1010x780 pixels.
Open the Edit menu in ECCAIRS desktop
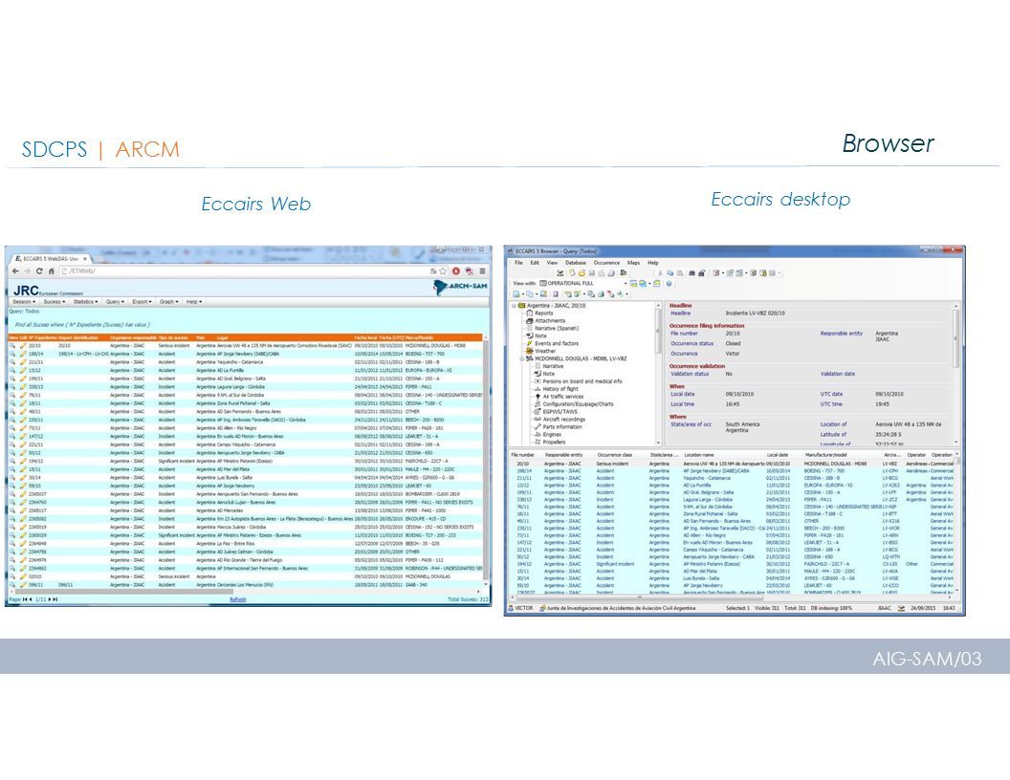pos(535,263)
